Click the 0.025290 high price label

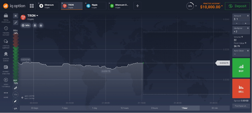click(26, 60)
